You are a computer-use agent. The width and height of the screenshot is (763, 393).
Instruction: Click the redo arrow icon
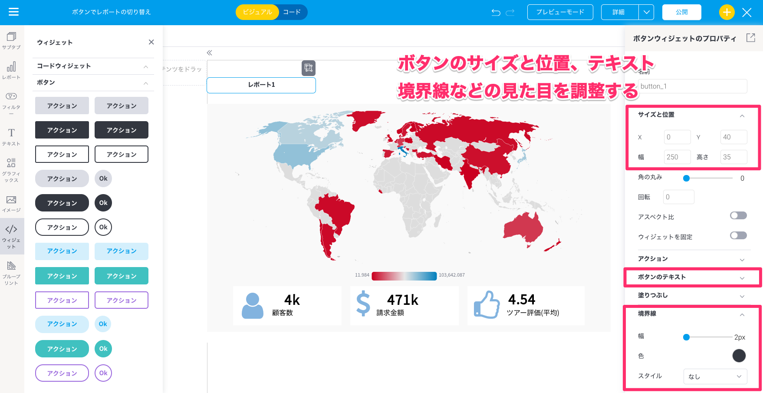(x=510, y=12)
